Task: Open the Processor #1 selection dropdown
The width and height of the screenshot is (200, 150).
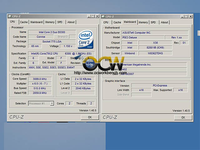Action: [52, 103]
